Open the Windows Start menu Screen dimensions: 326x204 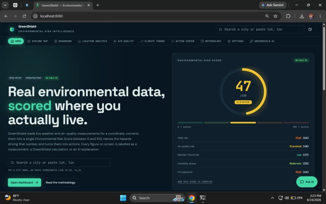point(123,198)
